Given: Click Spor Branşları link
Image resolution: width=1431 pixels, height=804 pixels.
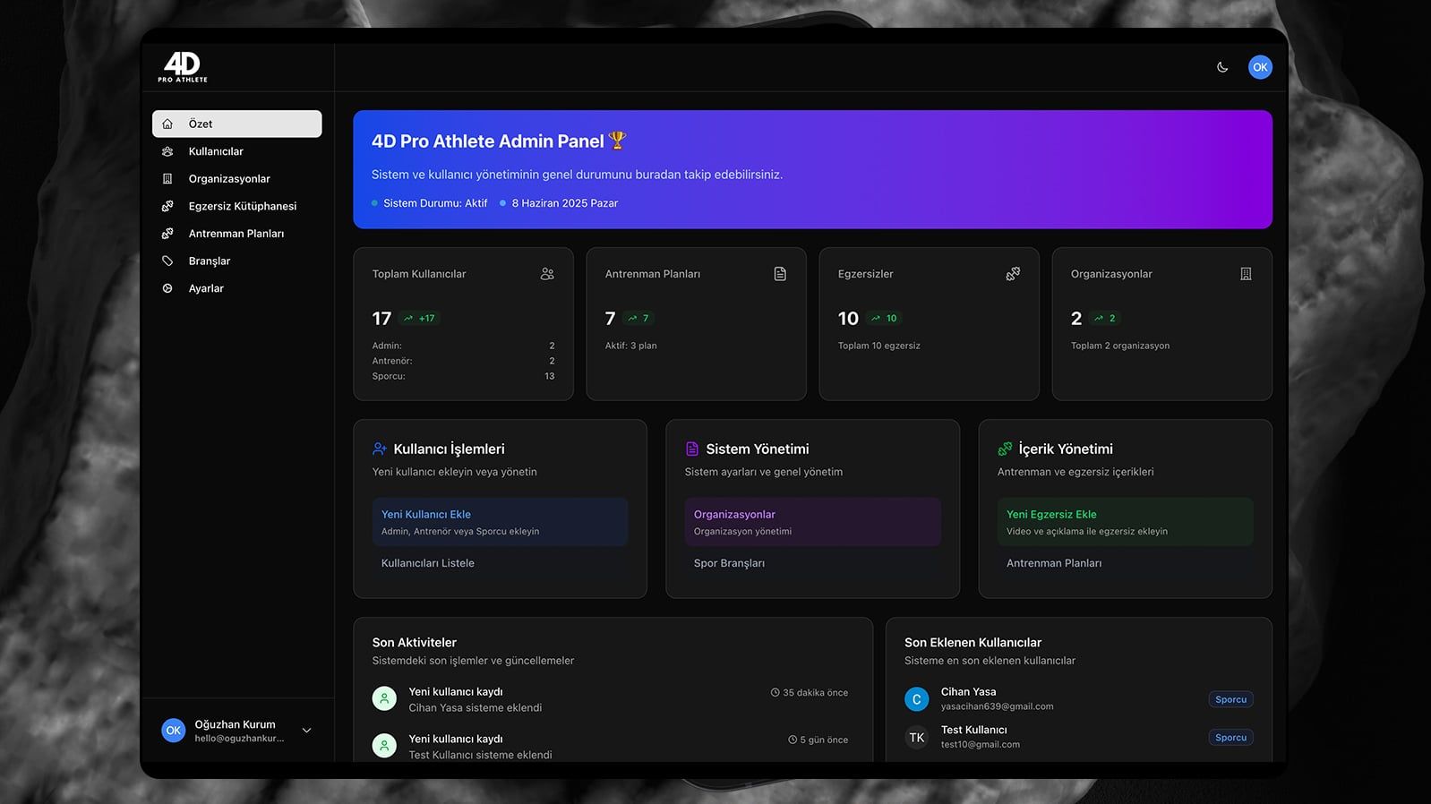Looking at the screenshot, I should click(729, 563).
